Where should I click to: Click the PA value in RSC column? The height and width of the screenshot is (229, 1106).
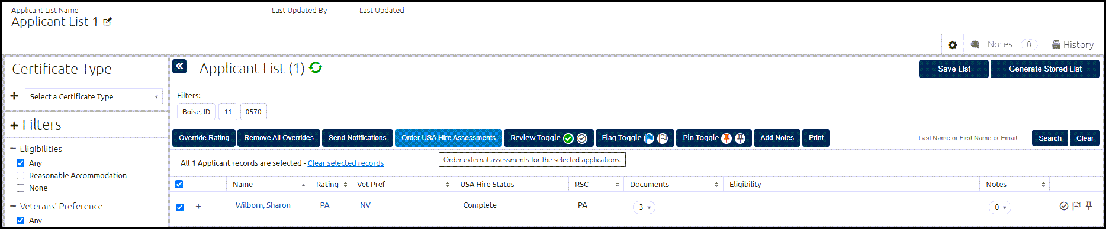583,205
